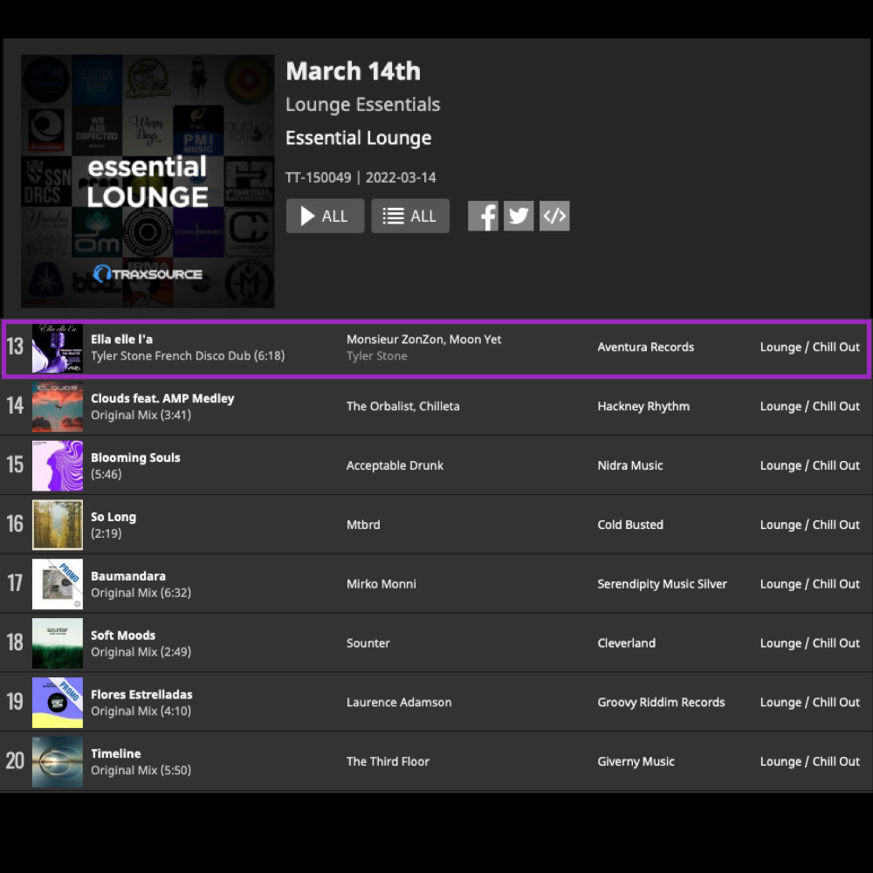Share the chart on Twitter
Image resolution: width=873 pixels, height=873 pixels.
pos(518,216)
